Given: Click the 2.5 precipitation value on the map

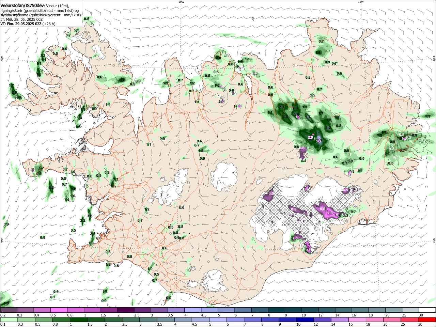Looking at the screenshot, I should point(93,234).
